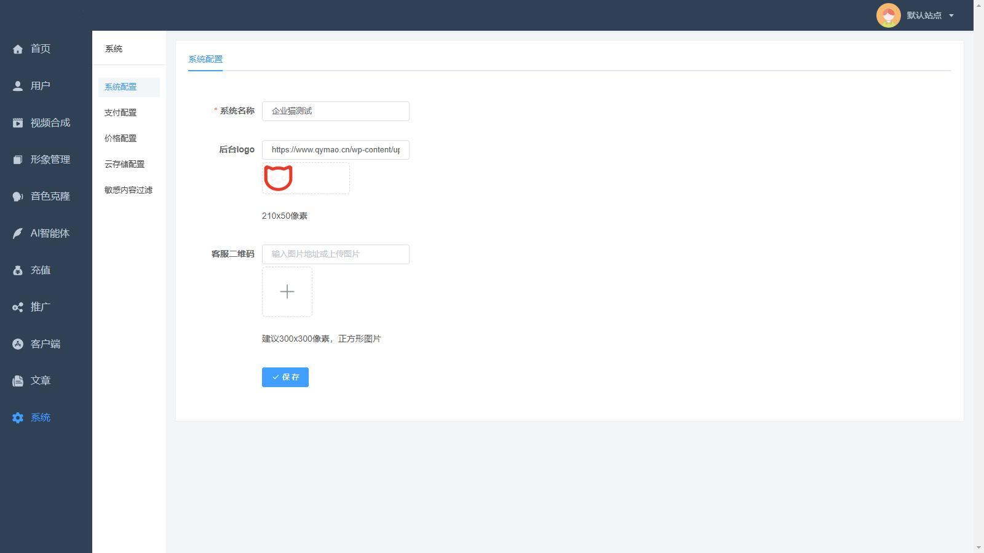The height and width of the screenshot is (553, 984).
Task: Open 视频合成 video synthesis icon
Action: click(17, 122)
